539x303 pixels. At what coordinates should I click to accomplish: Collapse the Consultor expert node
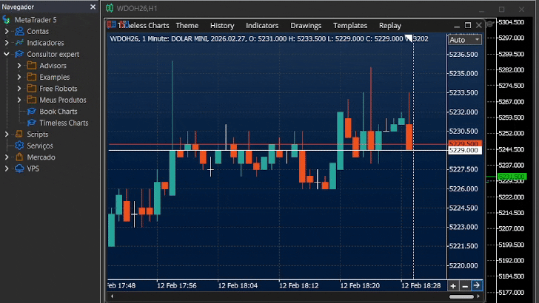pos(7,54)
